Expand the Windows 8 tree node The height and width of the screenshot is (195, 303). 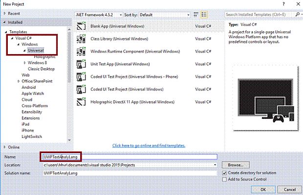[x=24, y=63]
